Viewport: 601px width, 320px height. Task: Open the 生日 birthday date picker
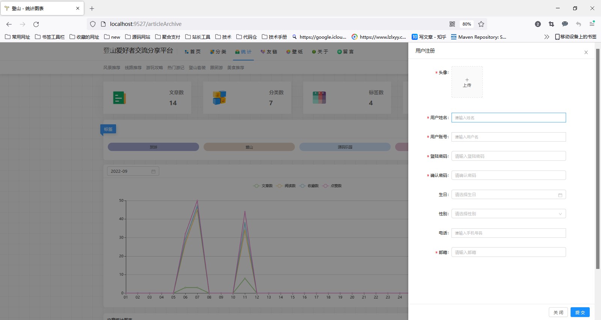coord(509,195)
